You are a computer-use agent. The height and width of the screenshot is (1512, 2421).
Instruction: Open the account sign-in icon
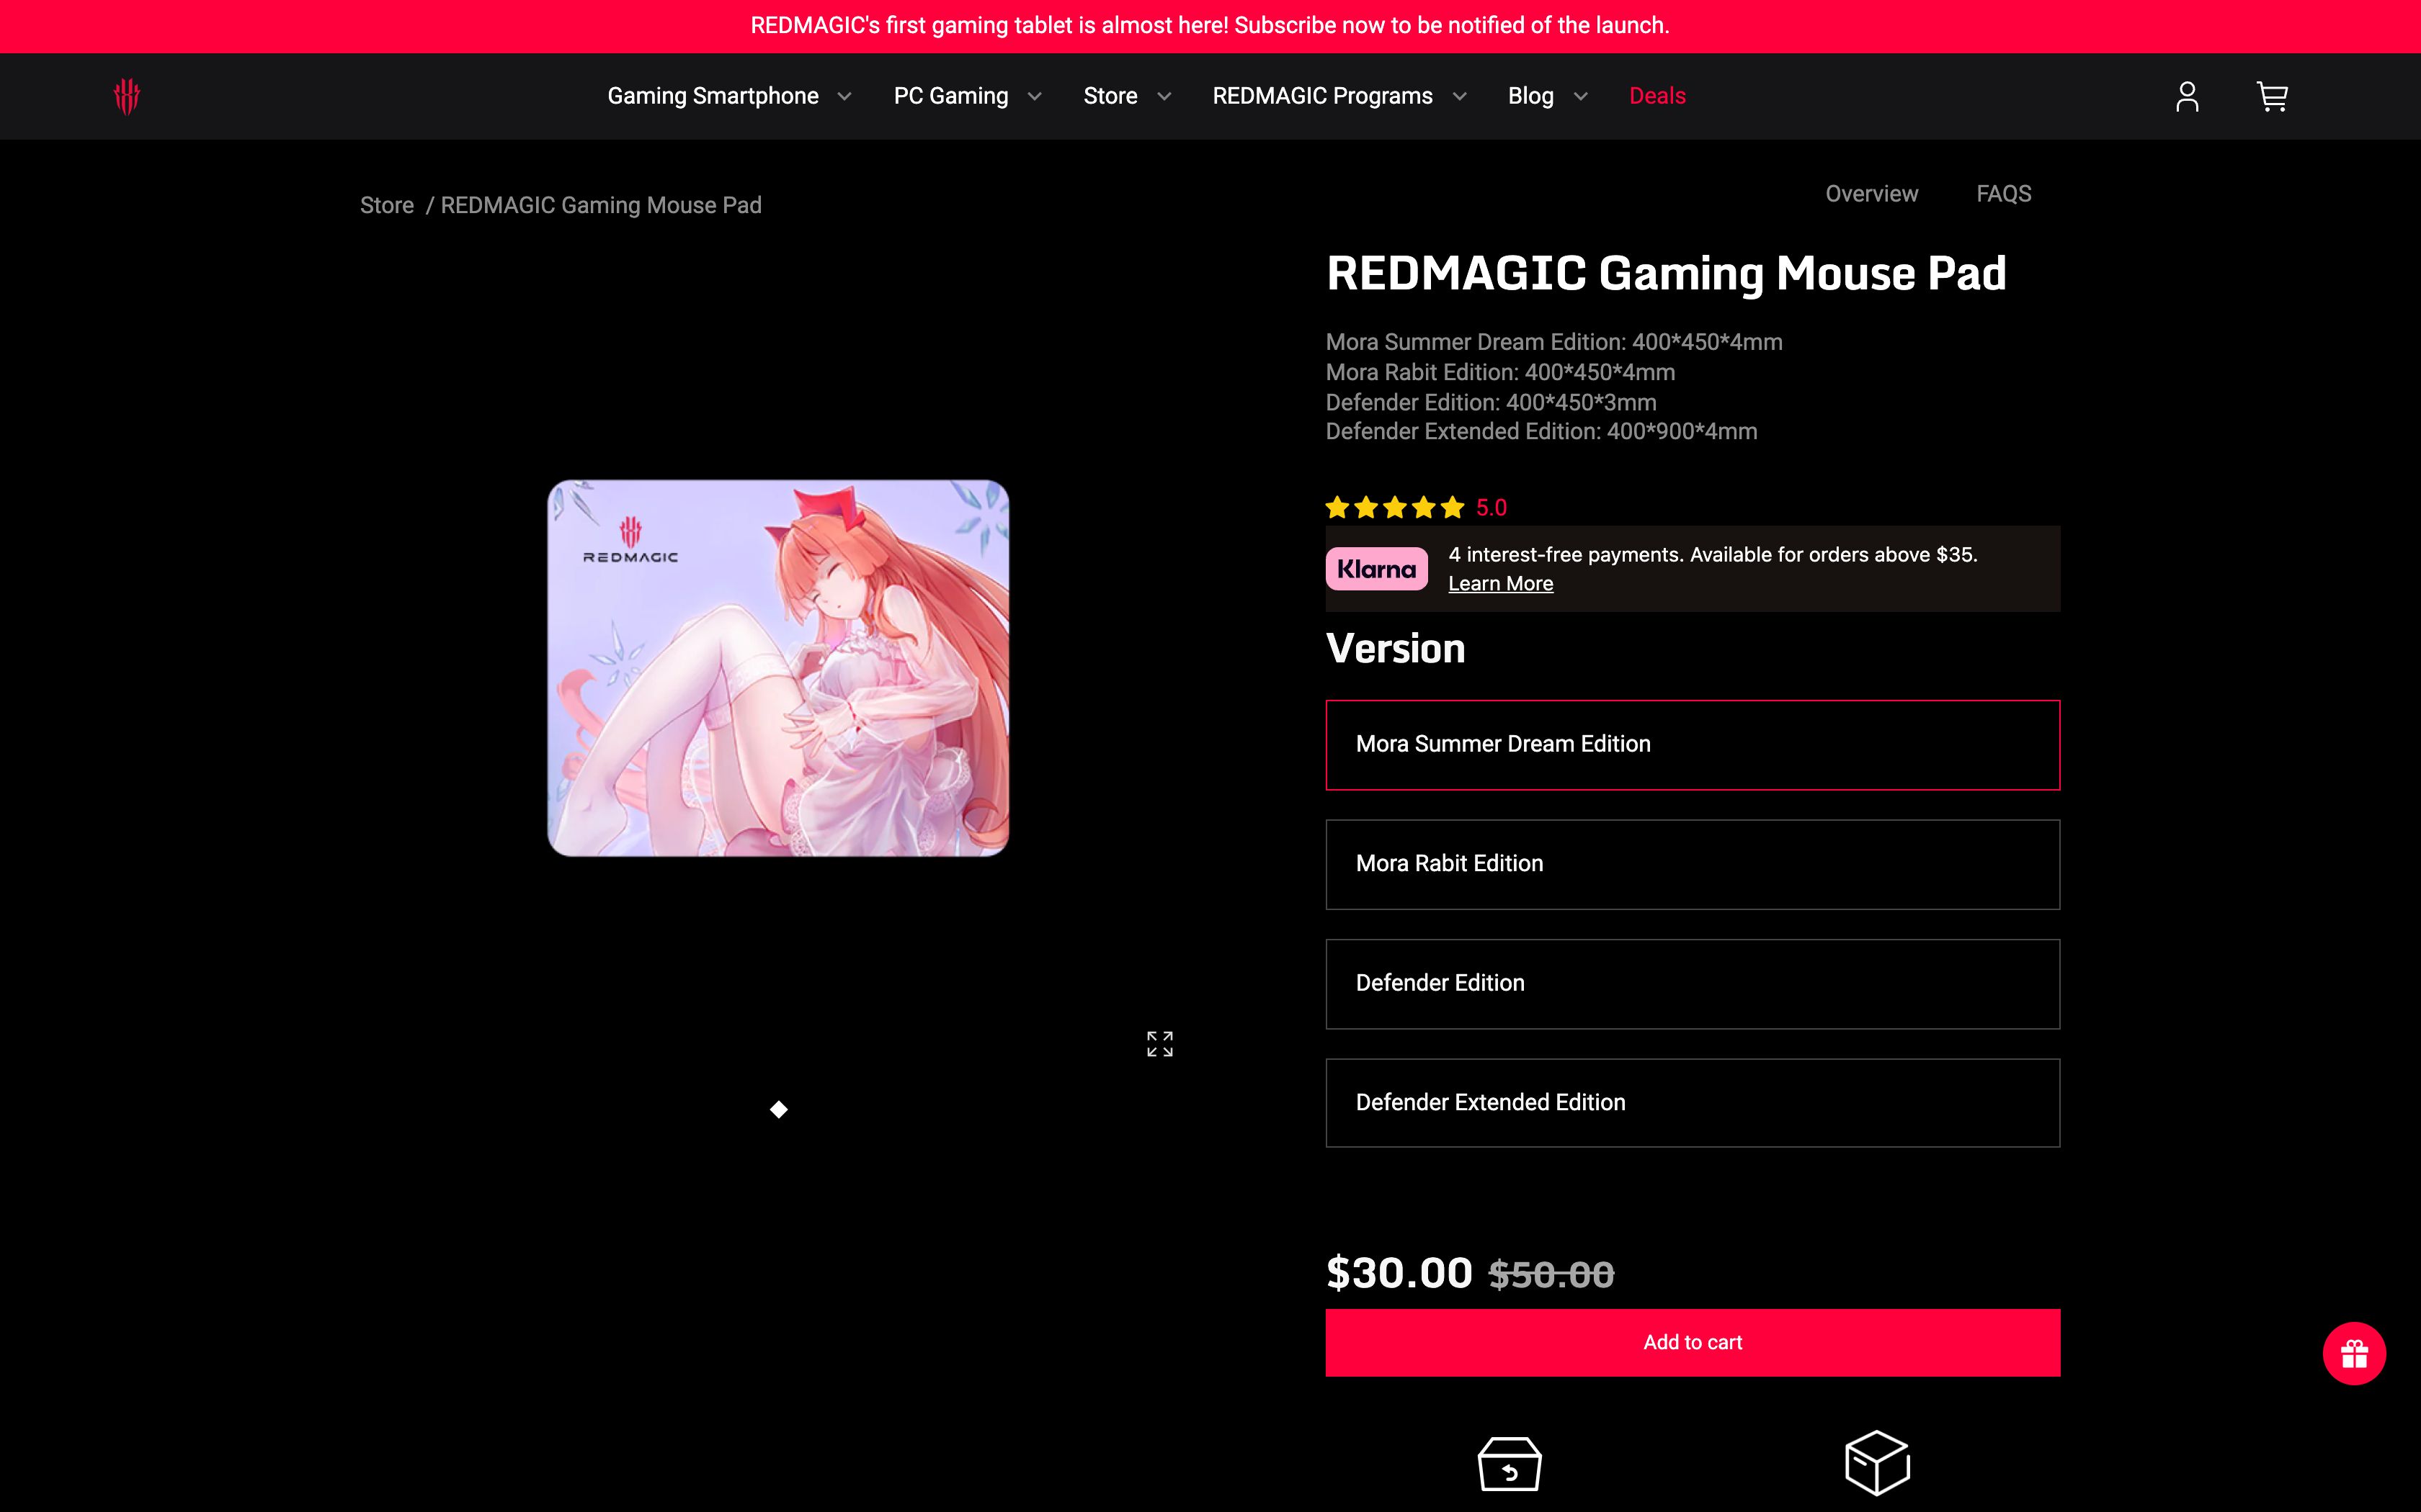click(x=2187, y=96)
